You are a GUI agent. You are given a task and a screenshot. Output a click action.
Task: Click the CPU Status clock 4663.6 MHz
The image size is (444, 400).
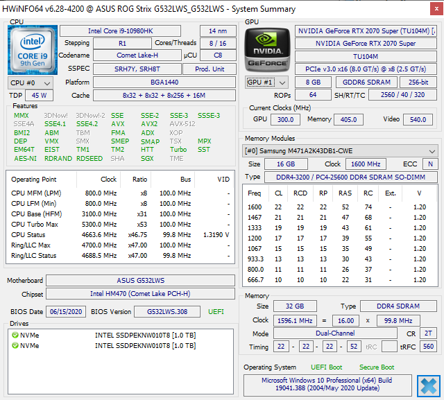point(99,235)
